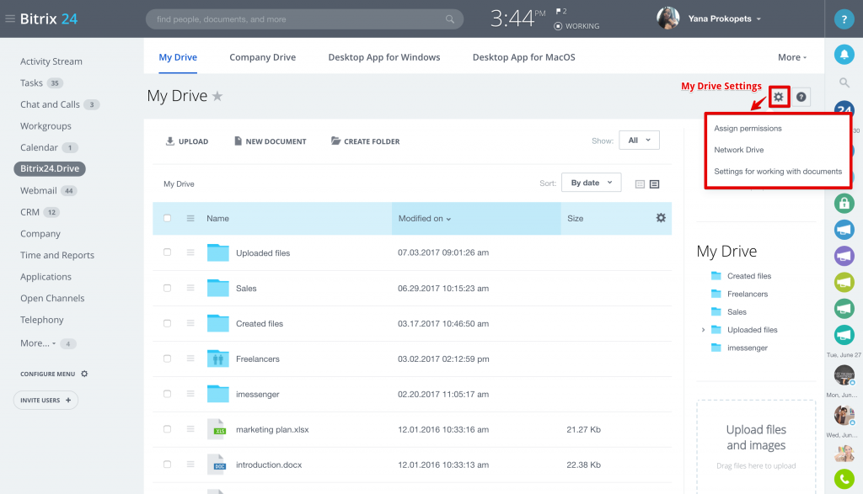The width and height of the screenshot is (863, 494).
Task: Select the Freelancers row checkbox
Action: 168,359
